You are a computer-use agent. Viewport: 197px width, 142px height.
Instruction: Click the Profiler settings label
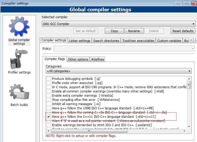pos(19,72)
